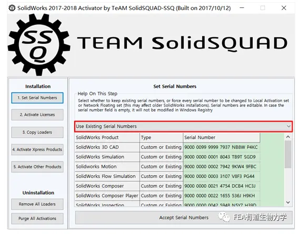Screen dimensions: 301x234
Task: Minimize the Activator window
Action: point(242,8)
